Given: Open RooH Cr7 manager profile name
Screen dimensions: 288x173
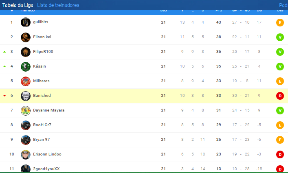Looking at the screenshot, I should click(42, 125).
